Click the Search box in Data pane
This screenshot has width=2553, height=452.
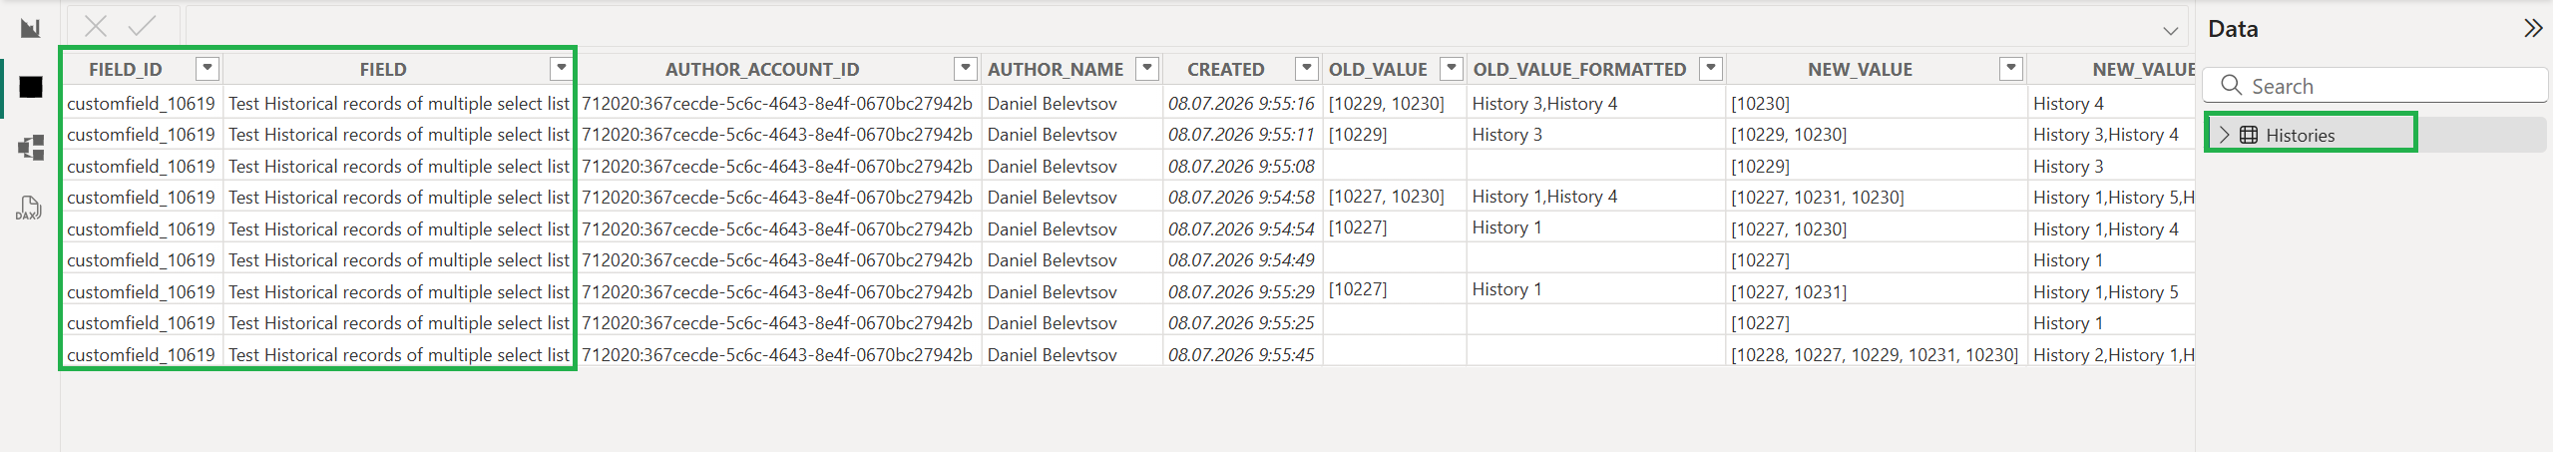tap(2374, 86)
